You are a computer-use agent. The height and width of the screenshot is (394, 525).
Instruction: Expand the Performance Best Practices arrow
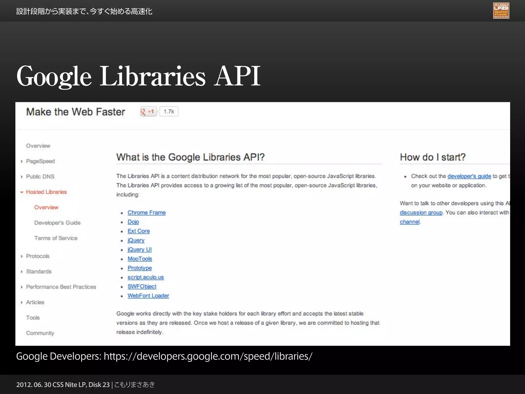click(x=22, y=287)
